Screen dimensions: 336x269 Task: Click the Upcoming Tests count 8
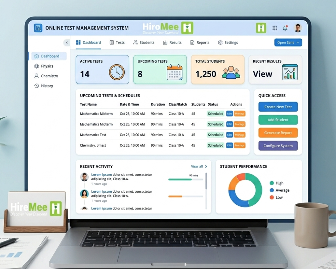(x=140, y=74)
